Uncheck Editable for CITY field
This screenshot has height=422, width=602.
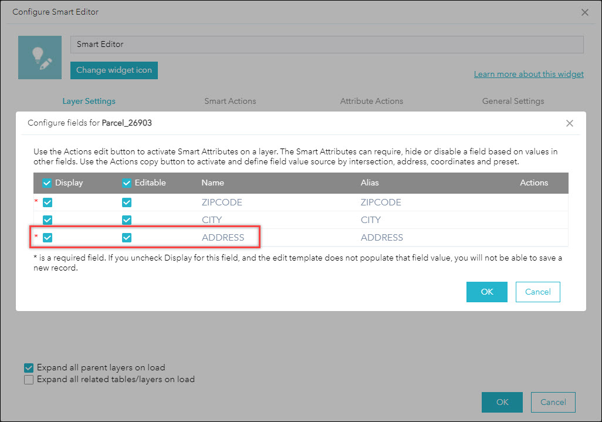(127, 220)
